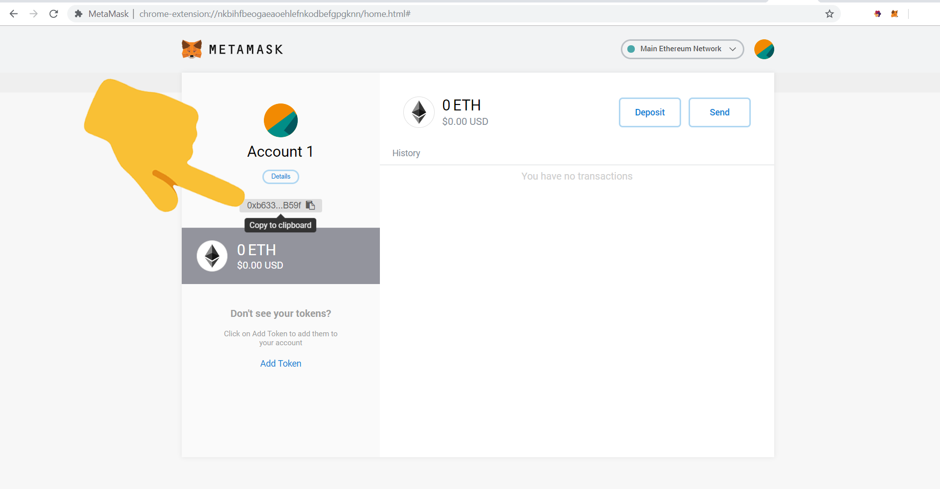Screen dimensions: 940x489
Task: Click the METAMASK wordmark
Action: pos(246,50)
